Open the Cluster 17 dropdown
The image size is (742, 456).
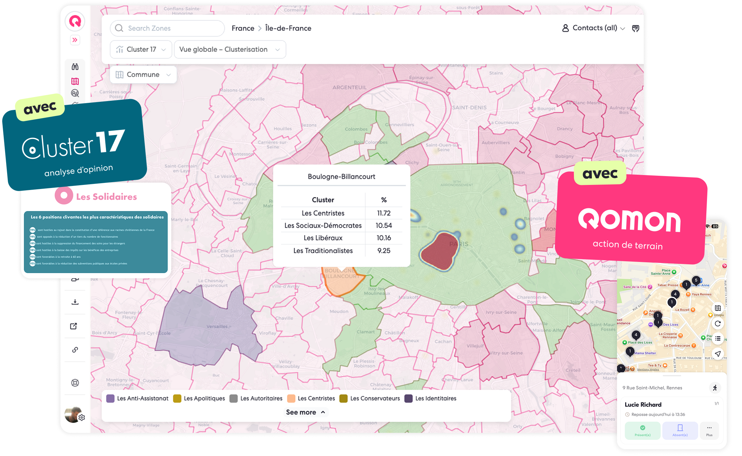[x=141, y=50]
